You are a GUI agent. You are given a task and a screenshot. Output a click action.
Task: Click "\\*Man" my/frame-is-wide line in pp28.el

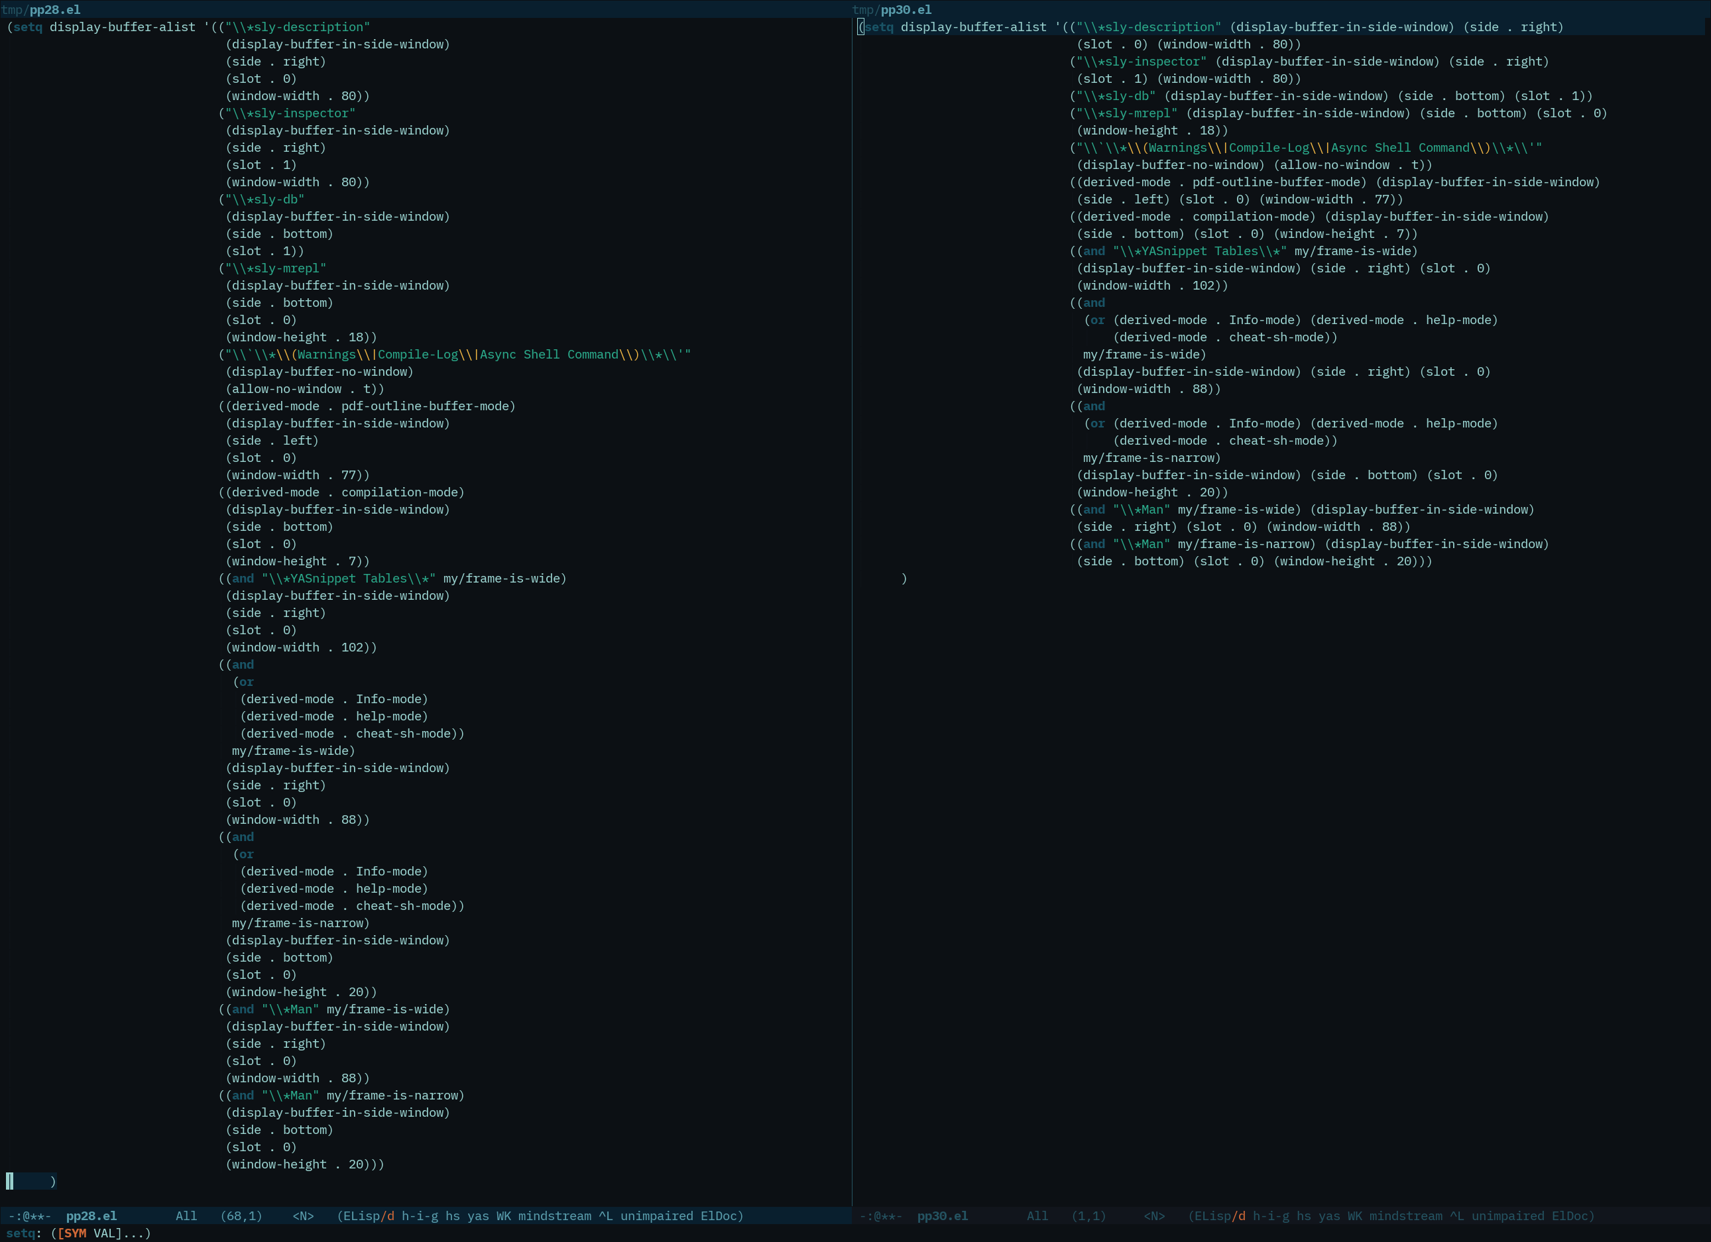click(x=334, y=1009)
